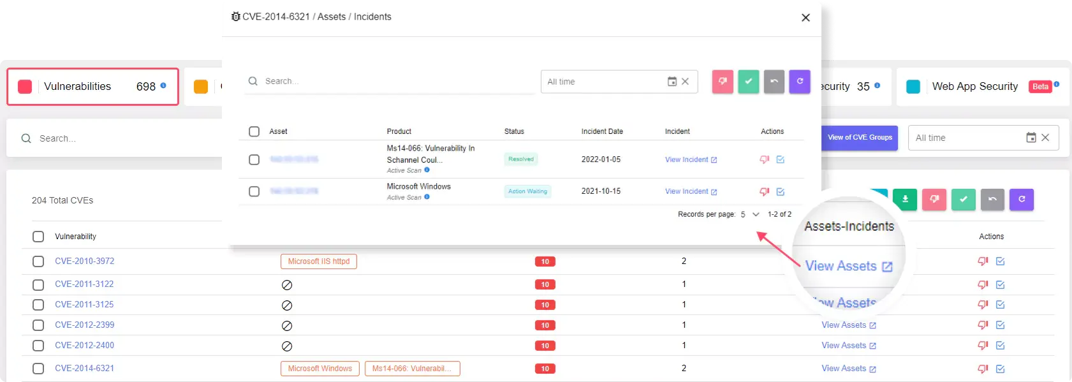
Task: Click the Microsoft IIS httpd product tag
Action: [319, 261]
